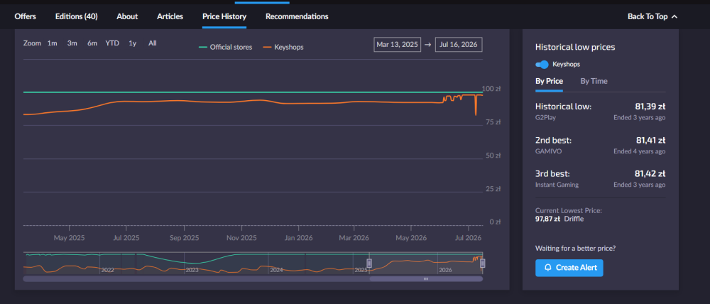Hide Keyshops series via chart legend
This screenshot has height=304, width=710.
(283, 47)
